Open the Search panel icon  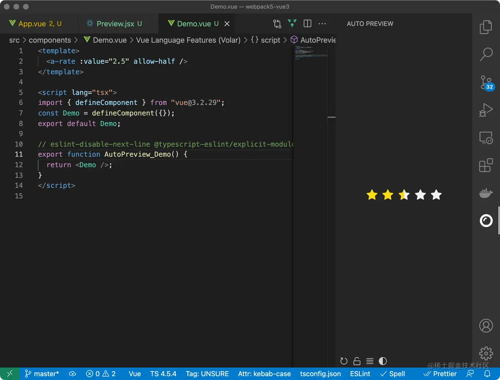486,54
